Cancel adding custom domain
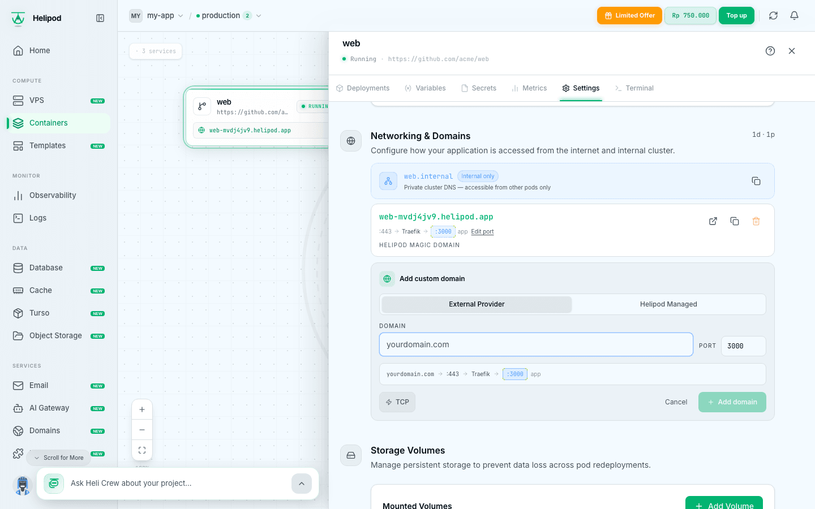The height and width of the screenshot is (509, 815). (676, 402)
